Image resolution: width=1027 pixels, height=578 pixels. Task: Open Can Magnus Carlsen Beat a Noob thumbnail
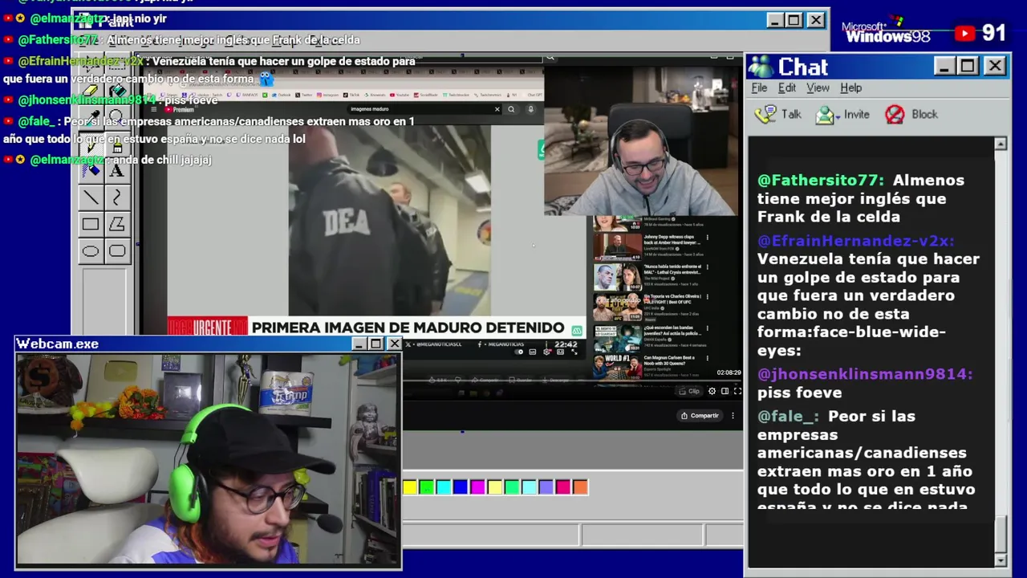point(617,367)
